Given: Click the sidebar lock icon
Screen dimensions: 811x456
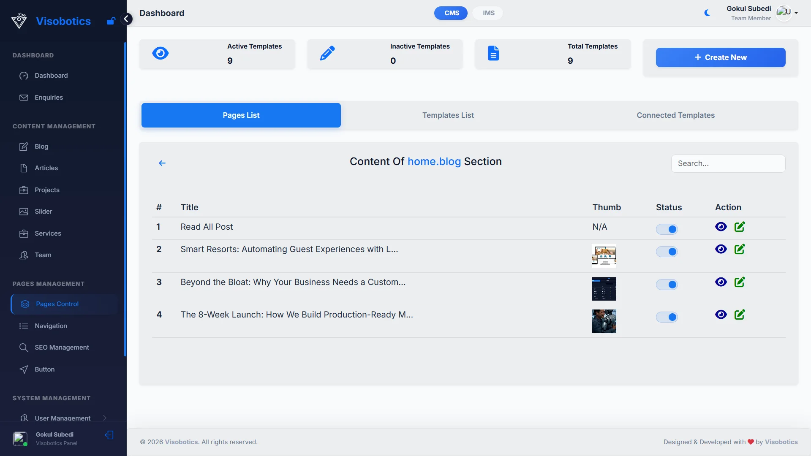Looking at the screenshot, I should click(111, 21).
